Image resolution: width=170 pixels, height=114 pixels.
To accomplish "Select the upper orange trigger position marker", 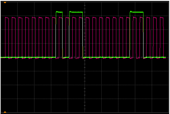I will (x=5, y=2).
